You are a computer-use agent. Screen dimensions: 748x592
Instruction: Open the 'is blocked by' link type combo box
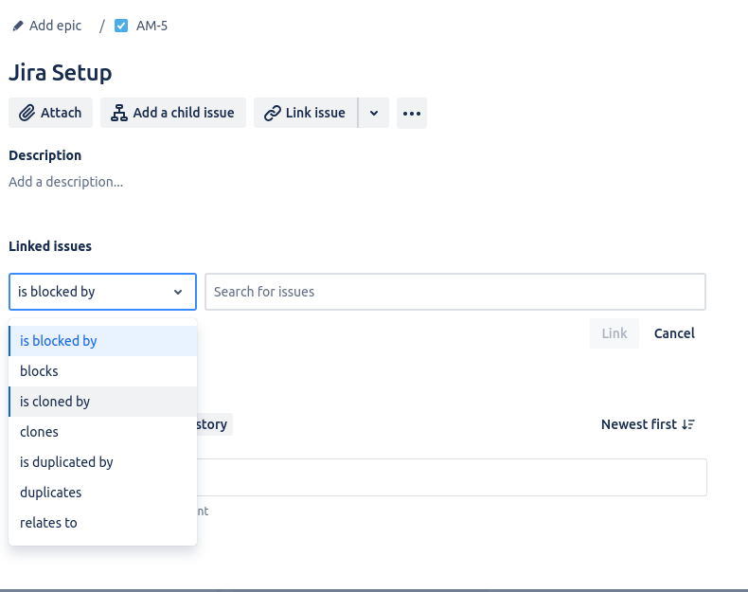pos(102,292)
